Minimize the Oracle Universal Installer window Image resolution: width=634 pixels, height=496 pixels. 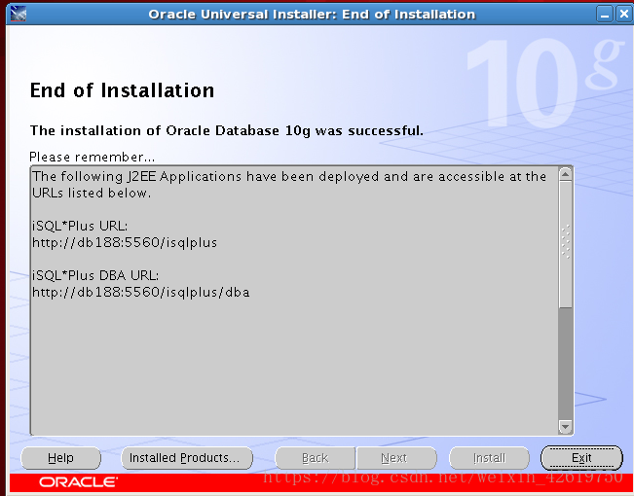[x=605, y=15]
